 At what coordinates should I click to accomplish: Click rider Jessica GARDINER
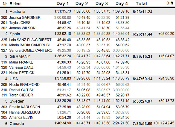tap(25, 18)
